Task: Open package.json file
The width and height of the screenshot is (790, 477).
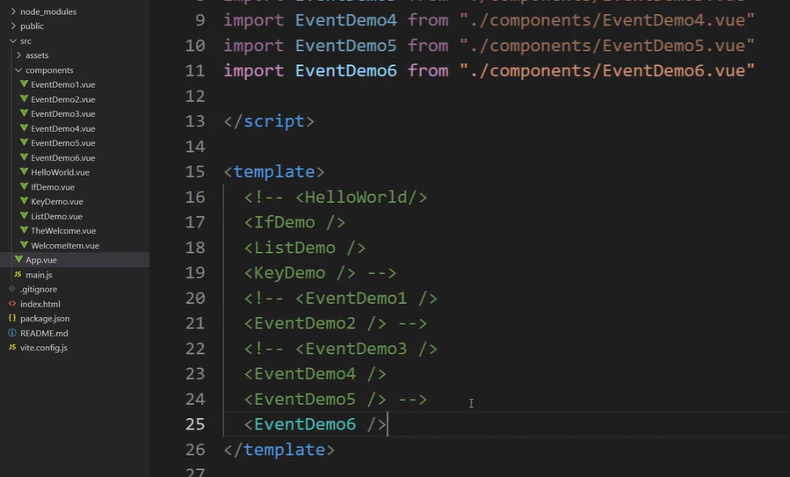Action: (45, 318)
